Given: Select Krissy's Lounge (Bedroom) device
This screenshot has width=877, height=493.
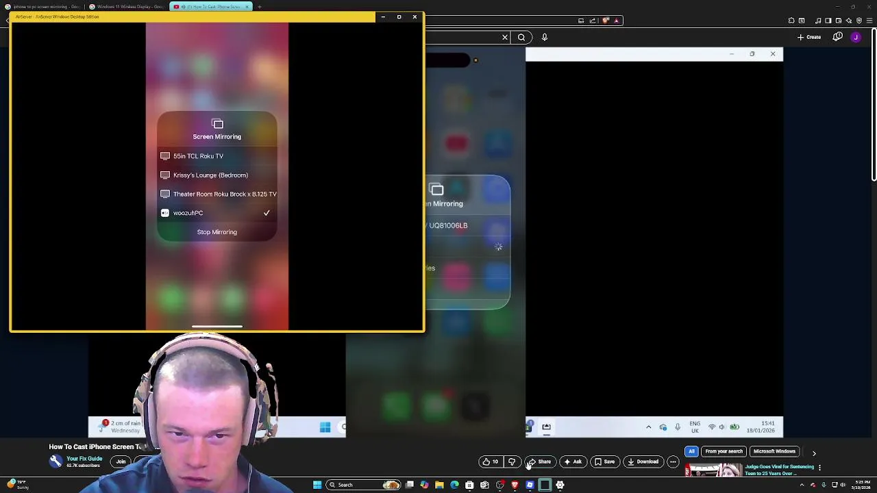Looking at the screenshot, I should 217,175.
